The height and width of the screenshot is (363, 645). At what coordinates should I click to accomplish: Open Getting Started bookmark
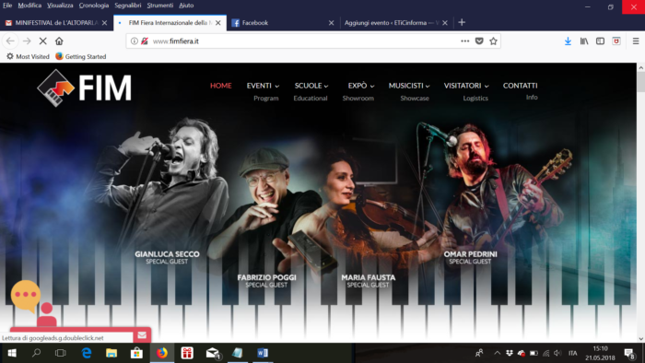coord(81,56)
